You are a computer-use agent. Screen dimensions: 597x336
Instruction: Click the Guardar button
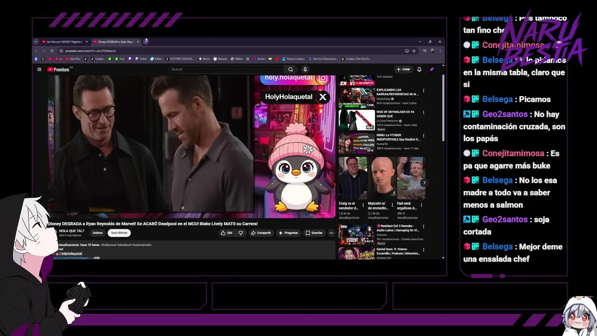pos(314,233)
